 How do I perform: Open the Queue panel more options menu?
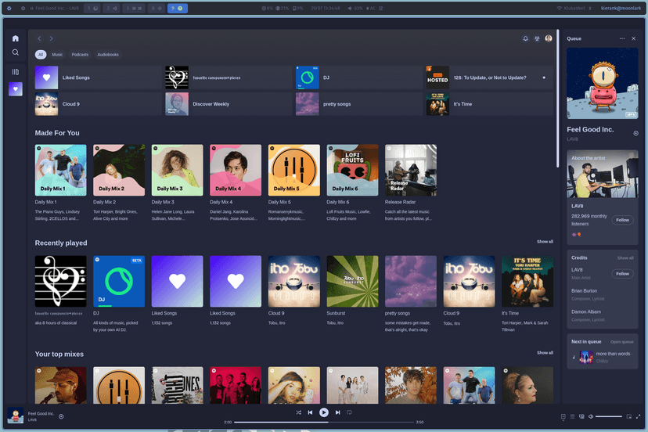[622, 38]
